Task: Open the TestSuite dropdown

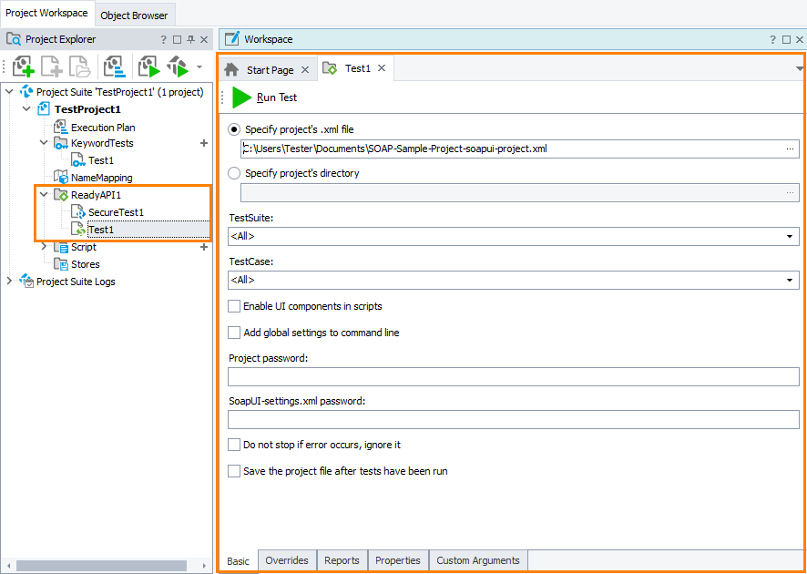Action: point(789,236)
